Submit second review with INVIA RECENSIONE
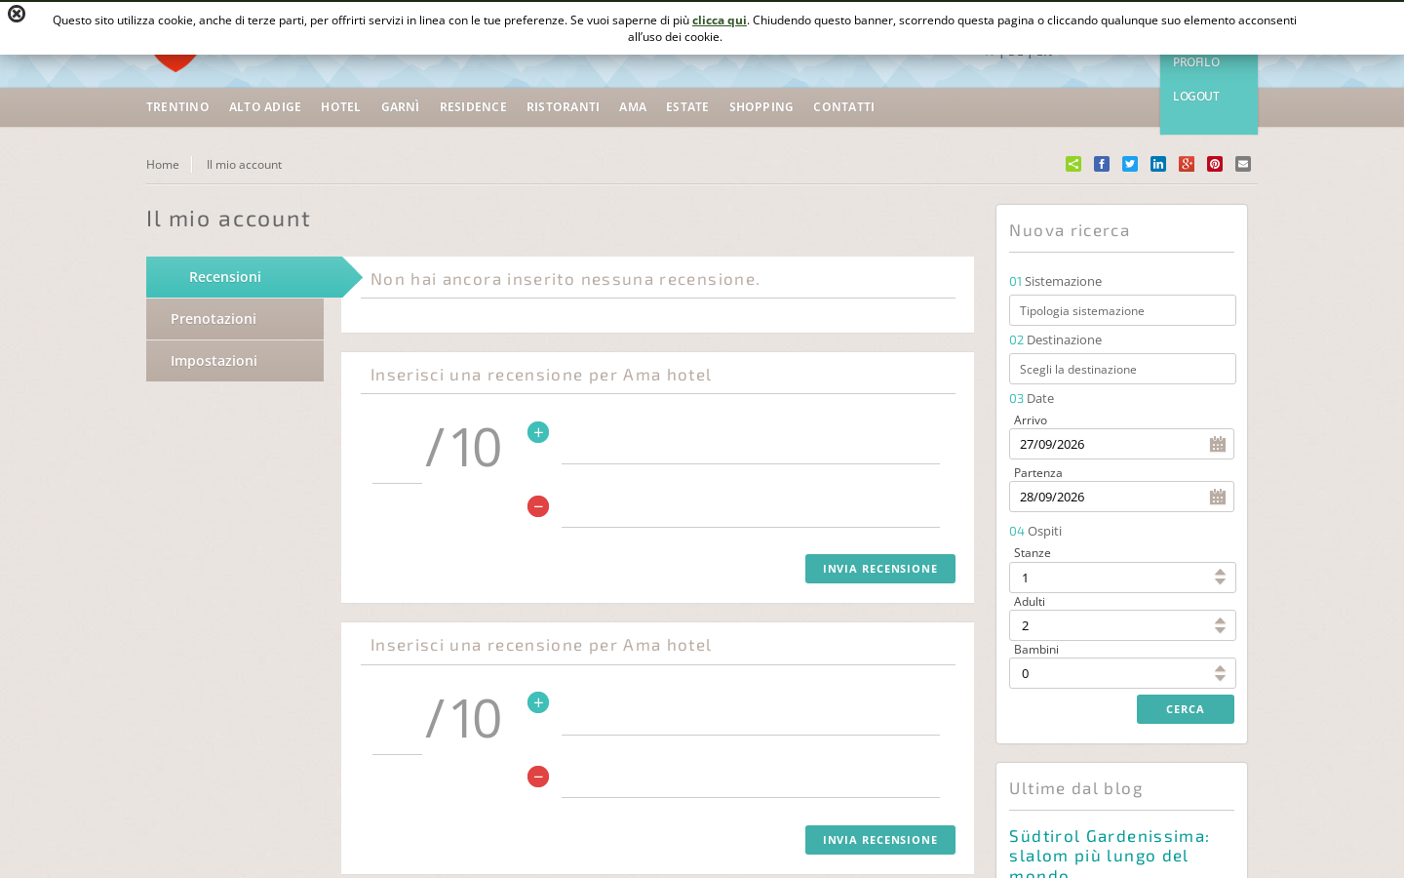Screen dimensions: 1404x878 (880, 840)
